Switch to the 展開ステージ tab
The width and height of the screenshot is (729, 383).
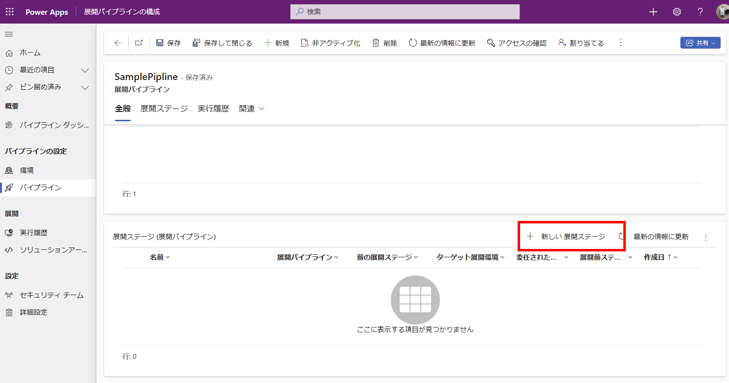[x=165, y=109]
